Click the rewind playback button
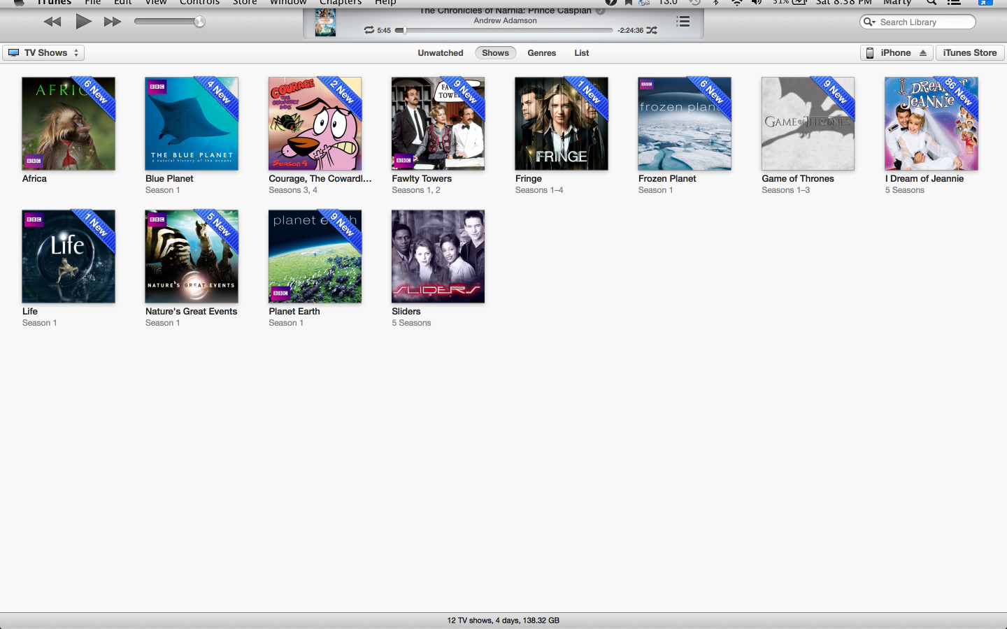The image size is (1007, 629). [52, 22]
